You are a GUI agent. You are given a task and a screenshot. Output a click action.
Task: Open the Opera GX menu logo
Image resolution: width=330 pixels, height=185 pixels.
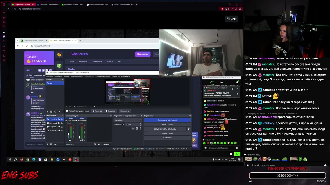coord(4,5)
